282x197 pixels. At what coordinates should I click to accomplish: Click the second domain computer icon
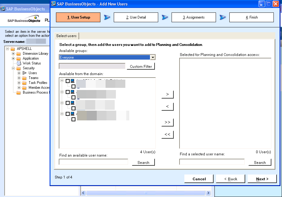[x=72, y=92]
